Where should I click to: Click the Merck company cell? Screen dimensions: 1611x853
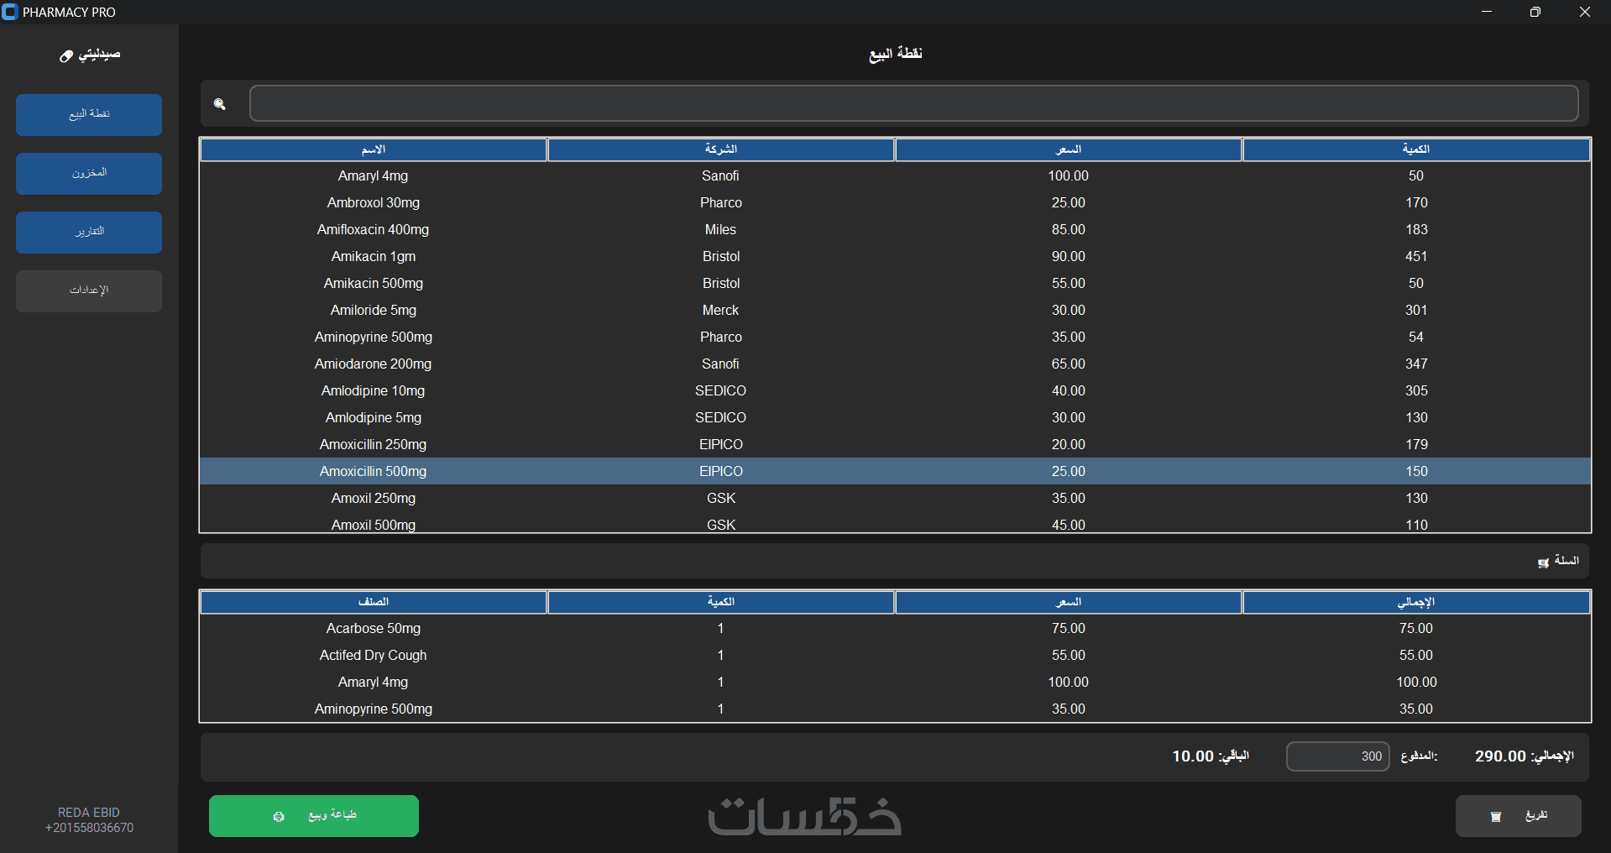721,310
